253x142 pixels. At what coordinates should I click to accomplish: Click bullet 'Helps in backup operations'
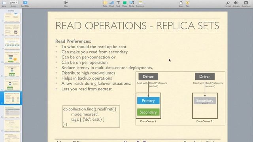coord(87,78)
